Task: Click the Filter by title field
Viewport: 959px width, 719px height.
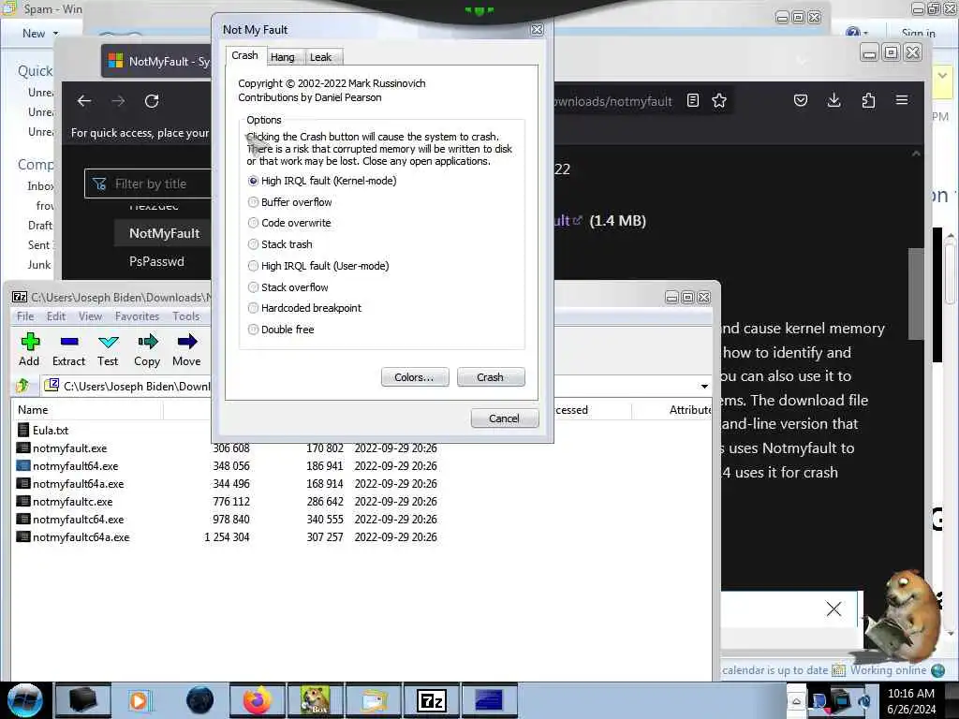Action: (148, 183)
